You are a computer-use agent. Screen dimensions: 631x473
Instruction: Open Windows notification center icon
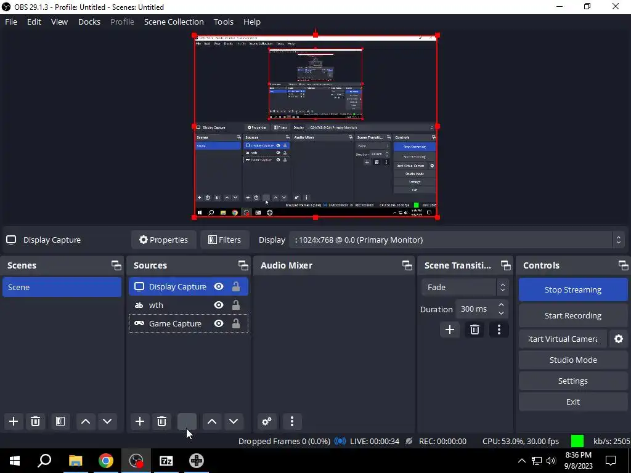(611, 461)
